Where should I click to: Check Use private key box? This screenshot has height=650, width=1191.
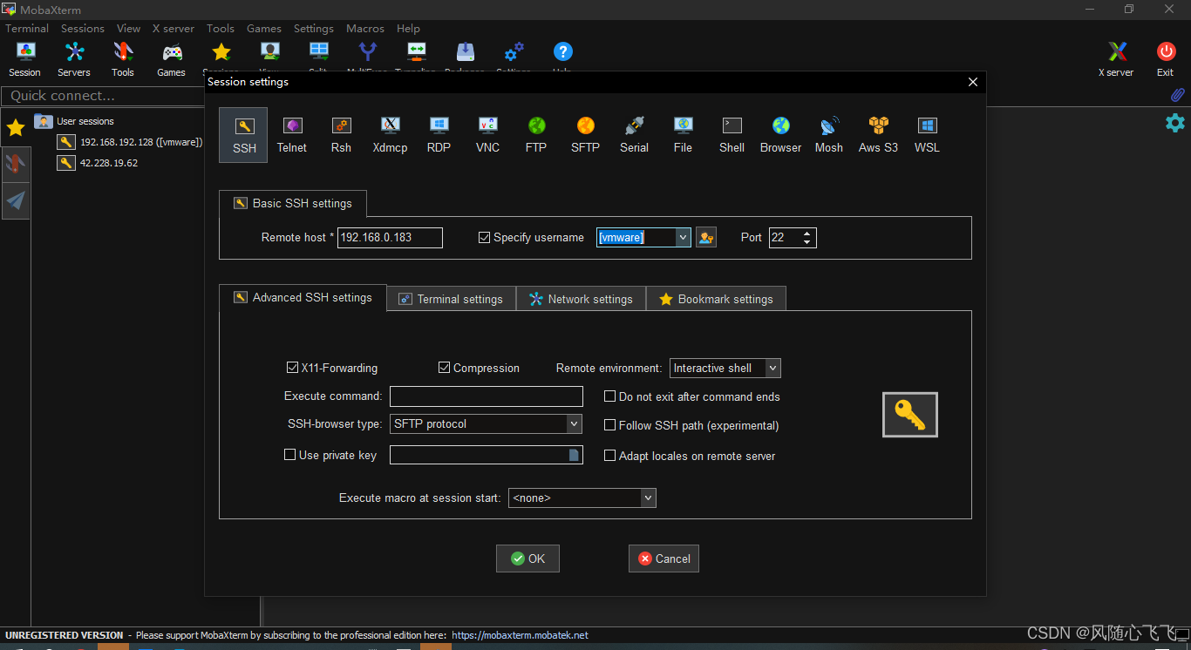[290, 455]
